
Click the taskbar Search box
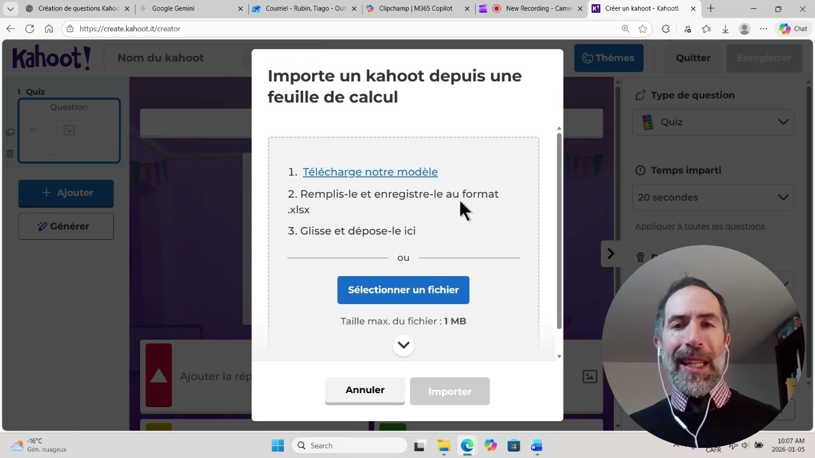click(348, 446)
